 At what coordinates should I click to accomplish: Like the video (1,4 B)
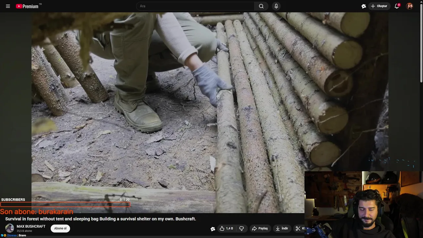coord(226,228)
